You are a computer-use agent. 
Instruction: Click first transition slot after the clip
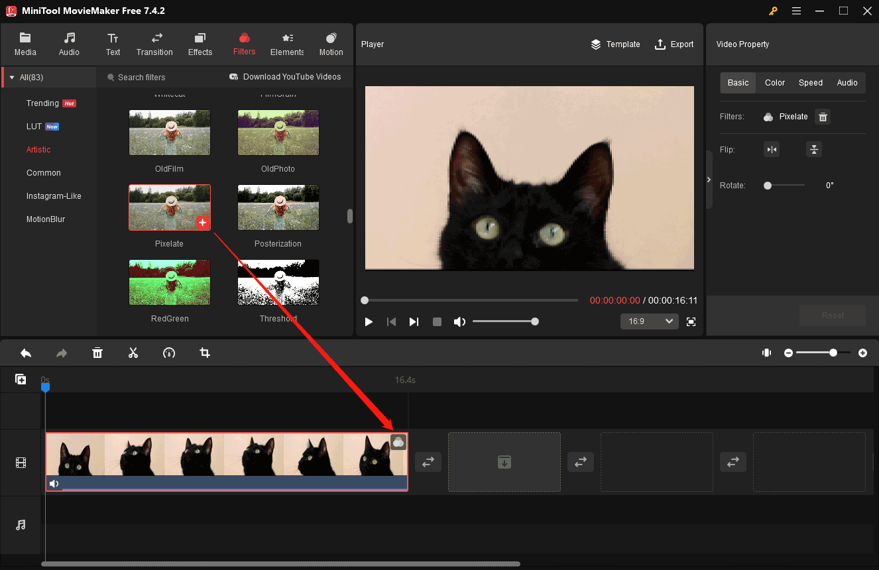click(428, 462)
